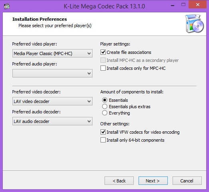Open the LAV video decoder dropdown
Image resolution: width=209 pixels, height=192 pixels.
pyautogui.click(x=52, y=101)
